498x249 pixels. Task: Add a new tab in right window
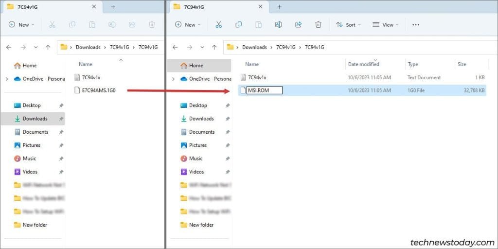click(279, 7)
